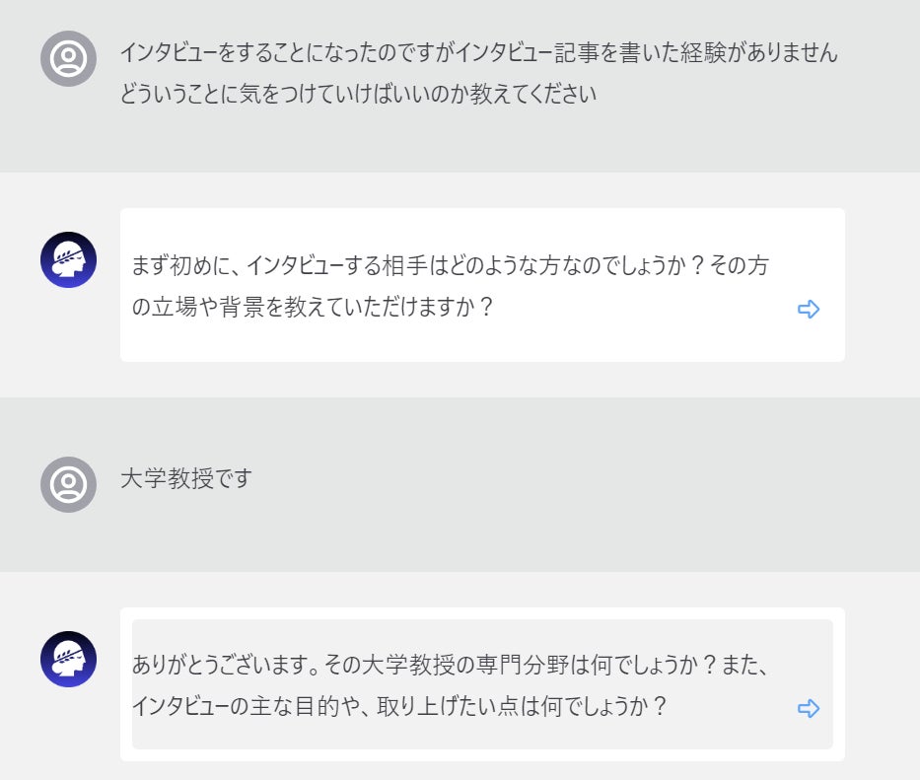Click the user message '大学教授です'

tap(186, 479)
